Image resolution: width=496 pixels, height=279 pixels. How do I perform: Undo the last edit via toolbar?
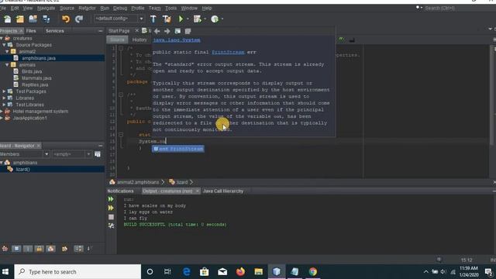point(66,19)
